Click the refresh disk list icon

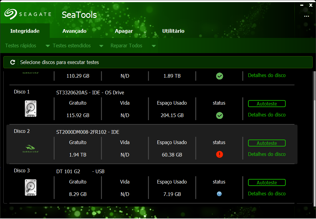pos(13,62)
